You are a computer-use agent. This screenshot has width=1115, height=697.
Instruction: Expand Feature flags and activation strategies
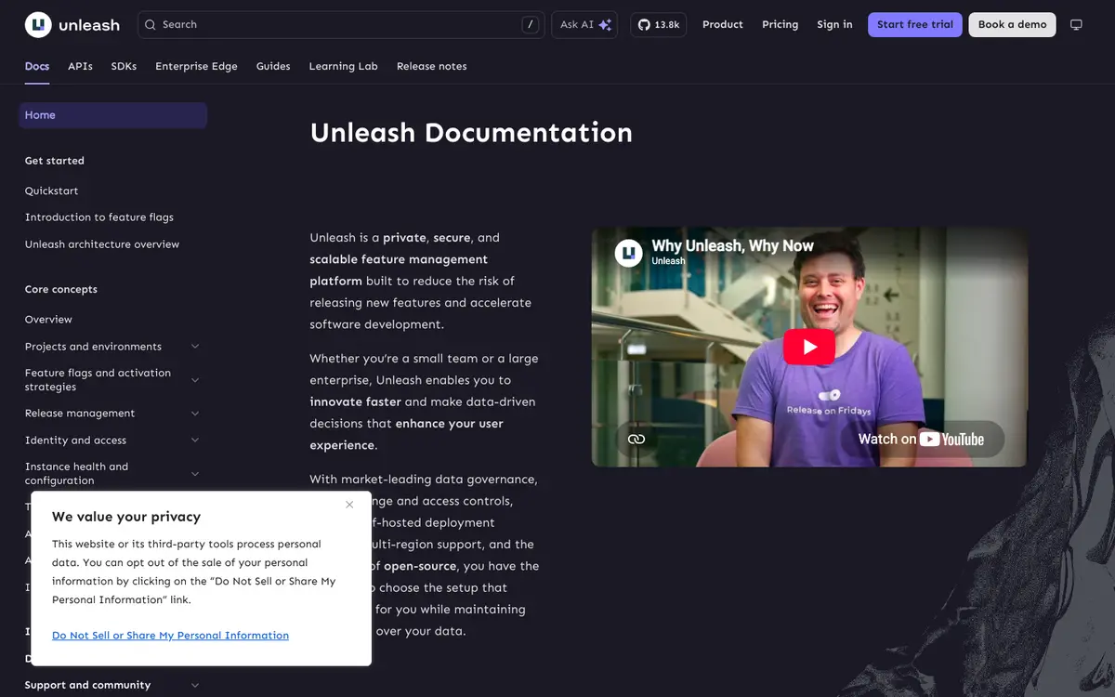coord(195,380)
